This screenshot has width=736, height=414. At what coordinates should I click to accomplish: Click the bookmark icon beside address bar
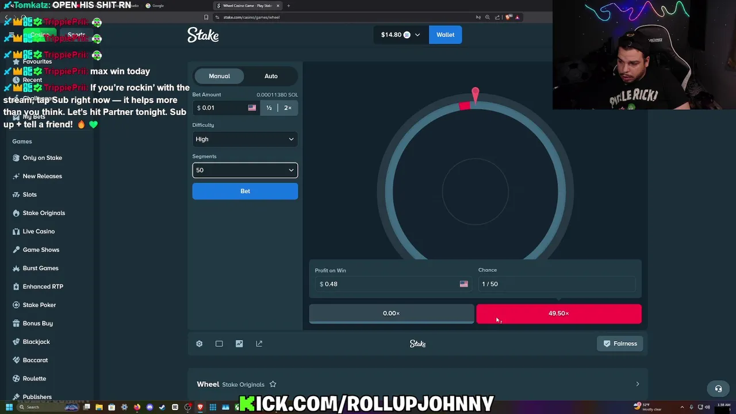[x=206, y=17]
